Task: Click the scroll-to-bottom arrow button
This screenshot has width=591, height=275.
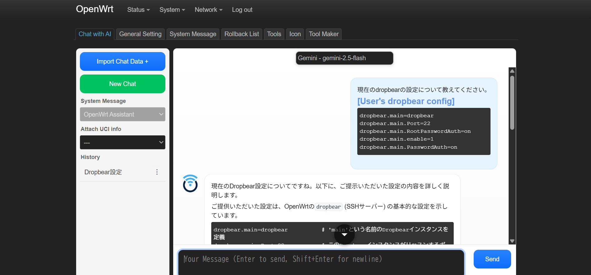Action: (x=344, y=234)
